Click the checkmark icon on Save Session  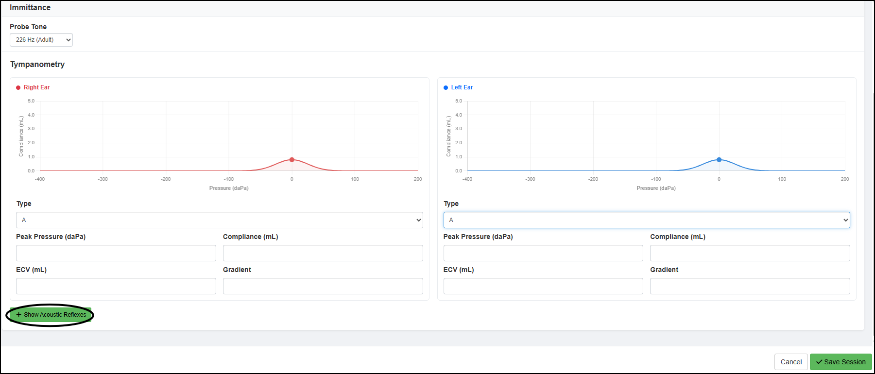point(819,362)
